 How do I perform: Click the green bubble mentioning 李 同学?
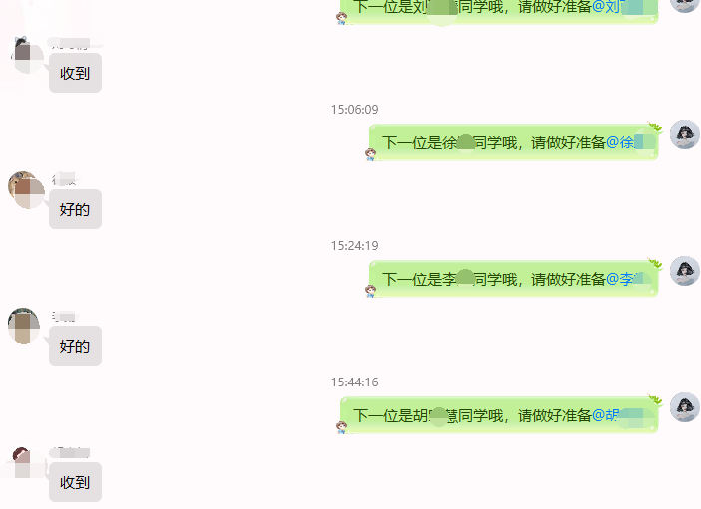point(514,279)
